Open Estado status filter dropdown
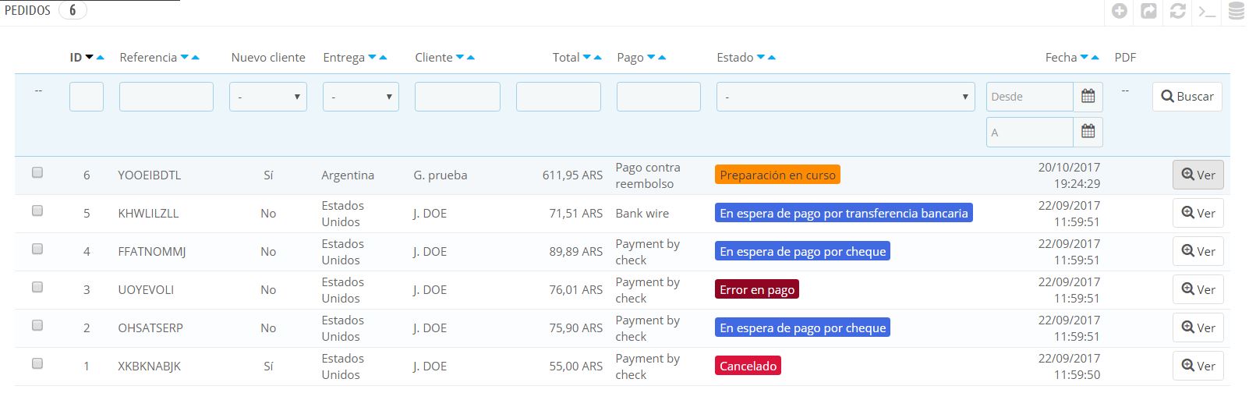Viewport: 1249px width, 393px height. [x=846, y=97]
